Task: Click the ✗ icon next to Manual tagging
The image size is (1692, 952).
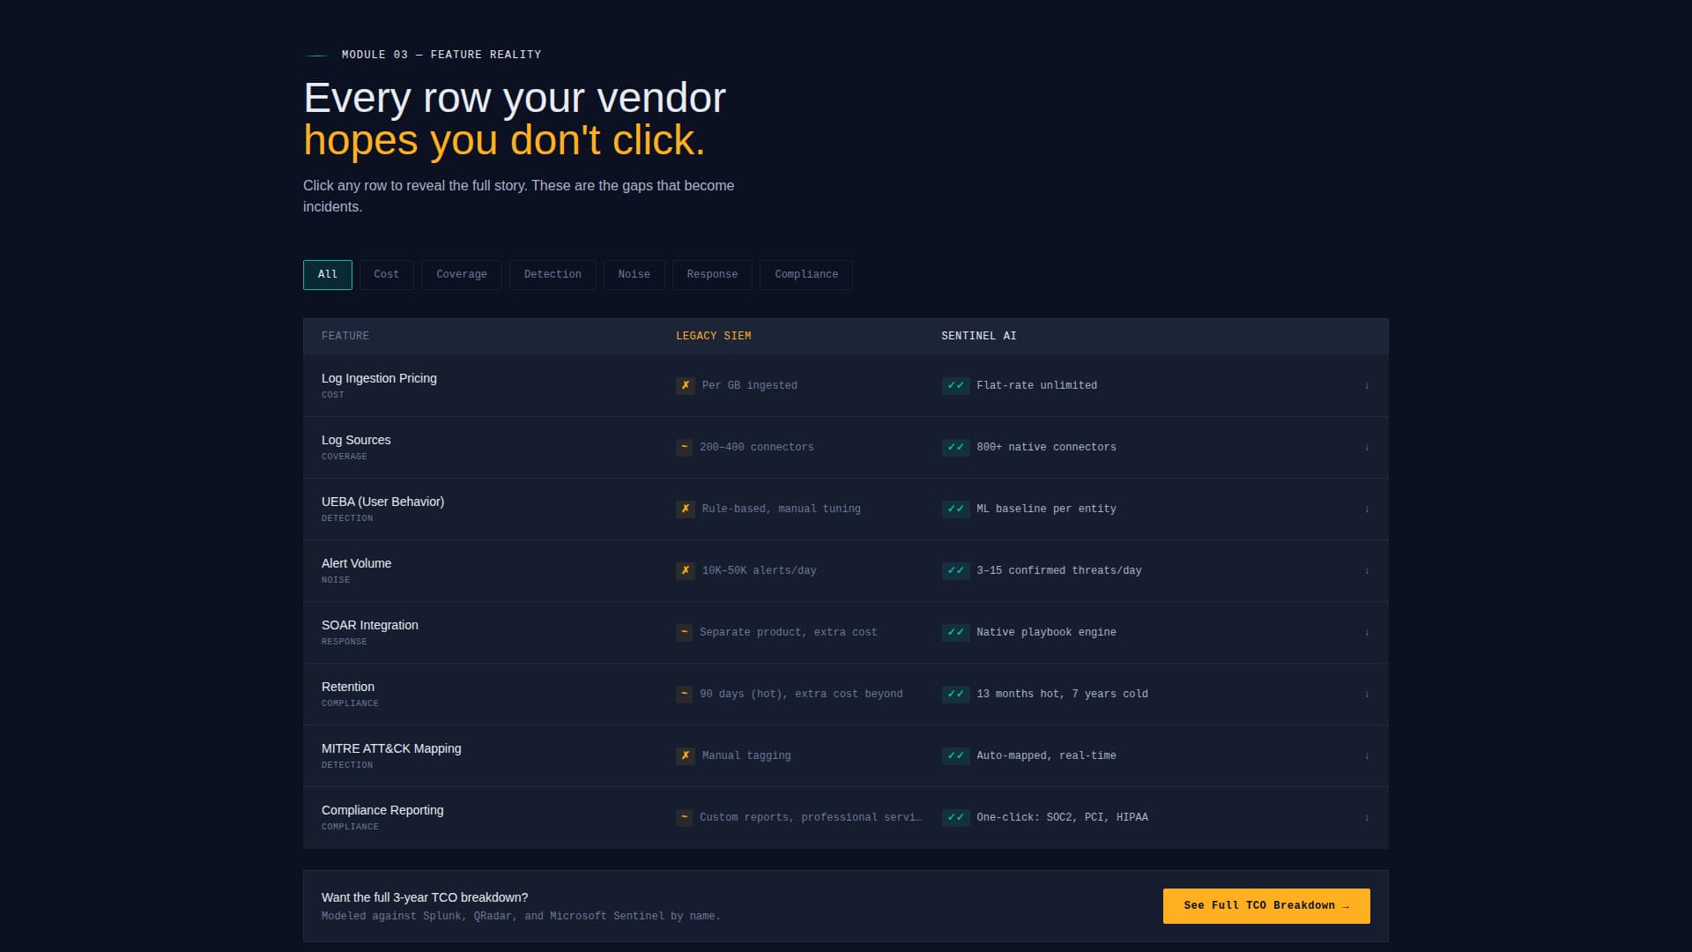Action: [686, 755]
